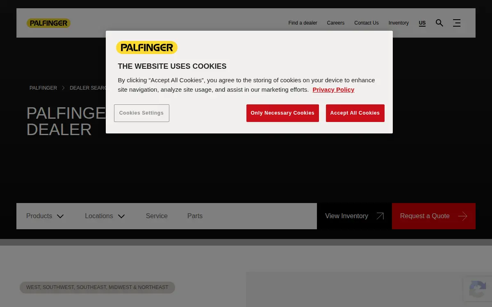
Task: Click the arrow icon beside View Inventory
Action: 380,216
